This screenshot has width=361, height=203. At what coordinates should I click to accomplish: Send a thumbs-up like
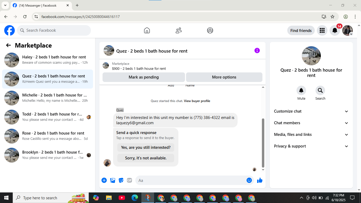(x=260, y=180)
